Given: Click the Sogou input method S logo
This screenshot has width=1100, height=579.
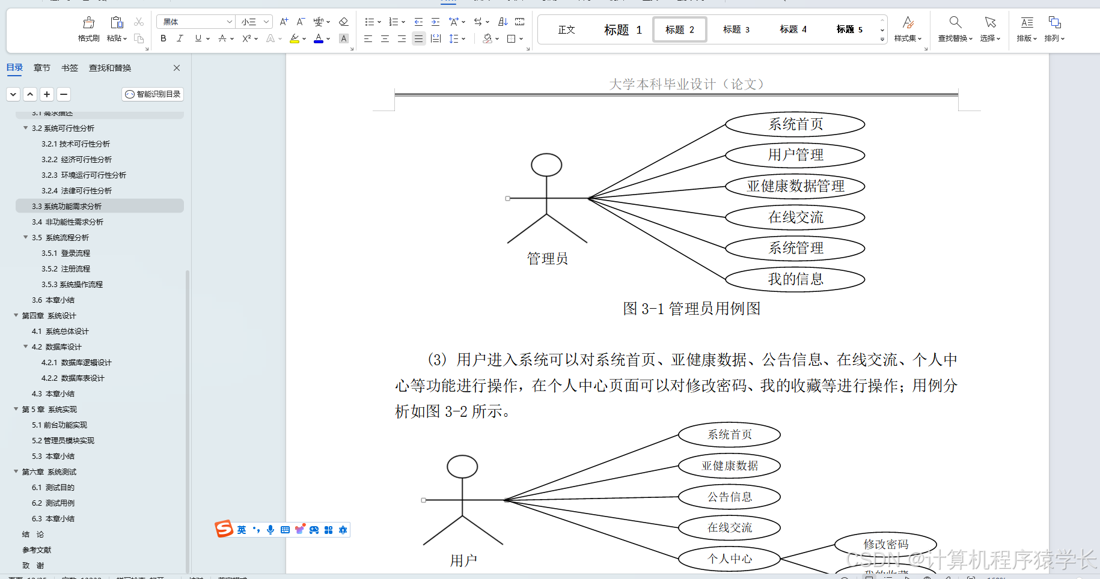Looking at the screenshot, I should coord(224,529).
